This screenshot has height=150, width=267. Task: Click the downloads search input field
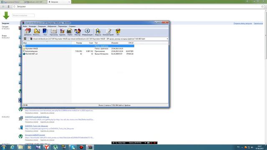[x=23, y=15]
